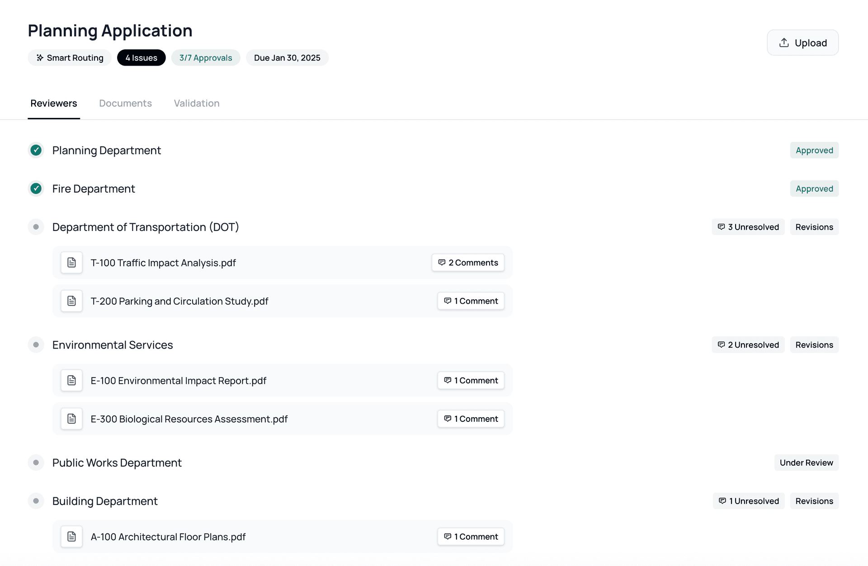The width and height of the screenshot is (868, 566).
Task: Collapse the Department of Transportation (DOT) section
Action: [x=145, y=227]
